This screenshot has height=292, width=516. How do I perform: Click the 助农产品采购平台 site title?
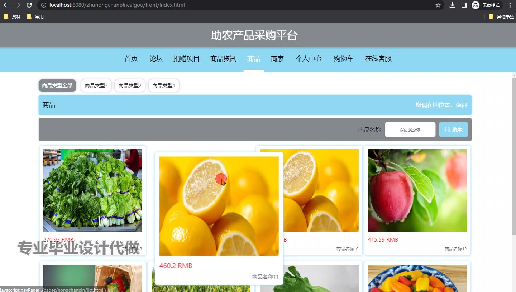[x=254, y=35]
